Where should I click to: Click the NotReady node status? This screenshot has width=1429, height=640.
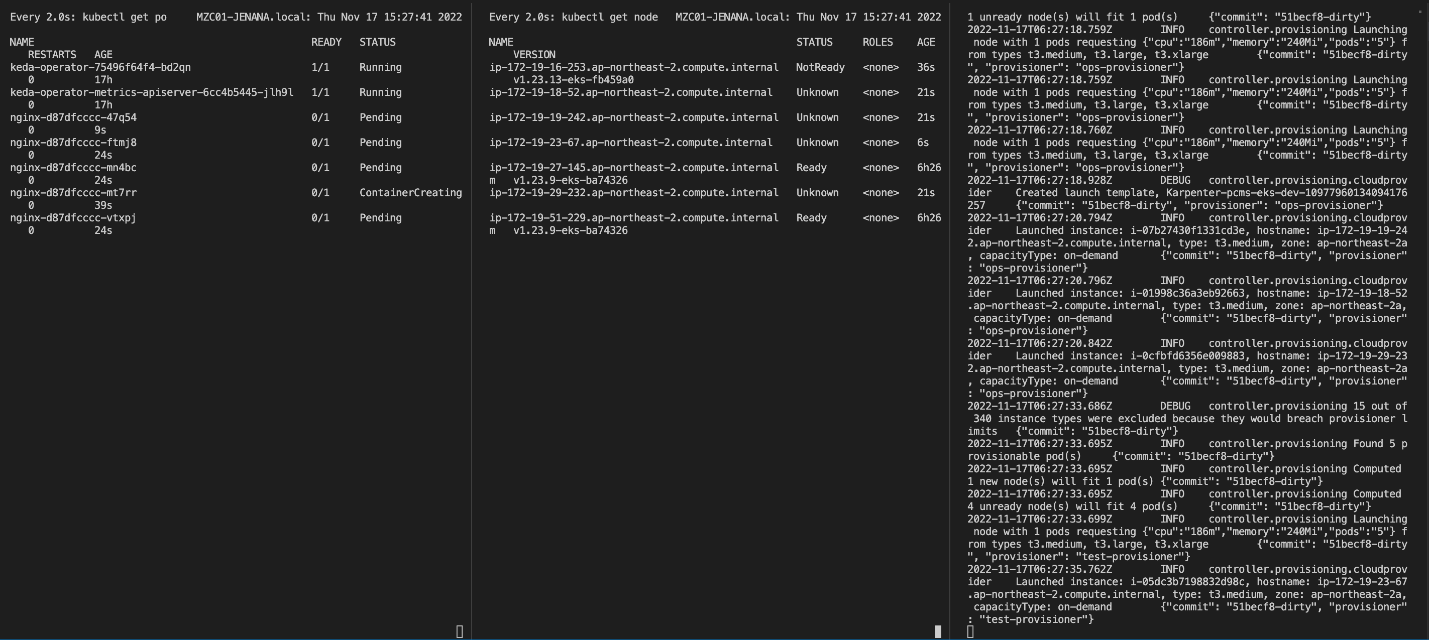[819, 67]
